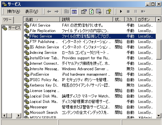Select the Internet Connect... service name
162x125 pixels.
click(44, 63)
